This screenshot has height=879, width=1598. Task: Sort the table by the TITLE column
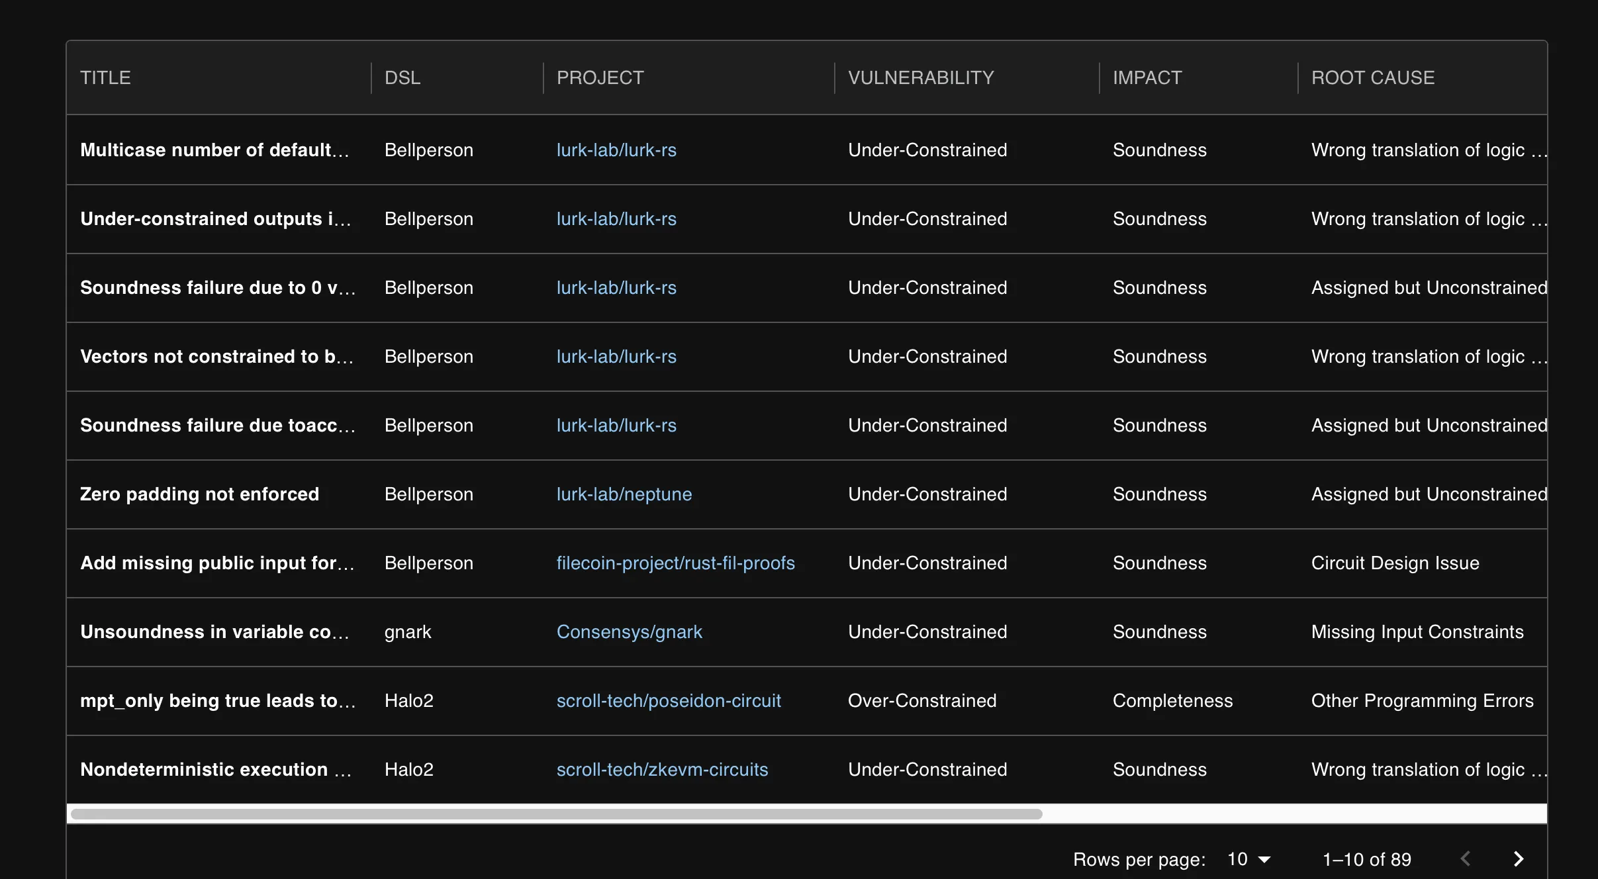pos(107,77)
